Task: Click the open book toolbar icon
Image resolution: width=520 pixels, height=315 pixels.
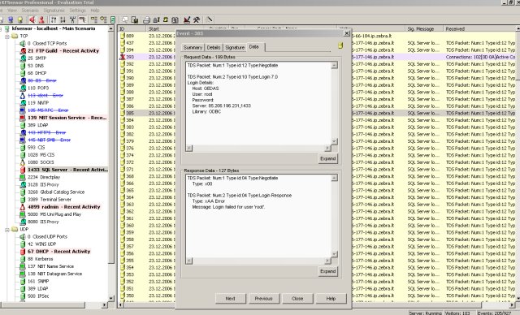Action: (175, 19)
